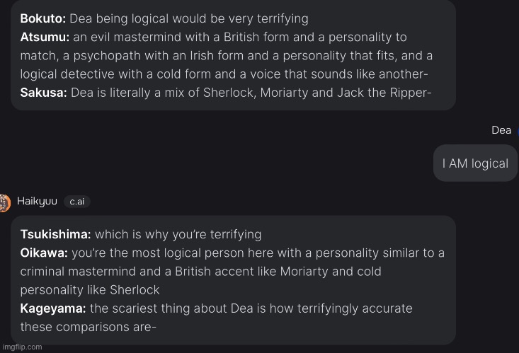519x353 pixels.
Task: Click "which is why you're terrifying" text
Action: 178,234
